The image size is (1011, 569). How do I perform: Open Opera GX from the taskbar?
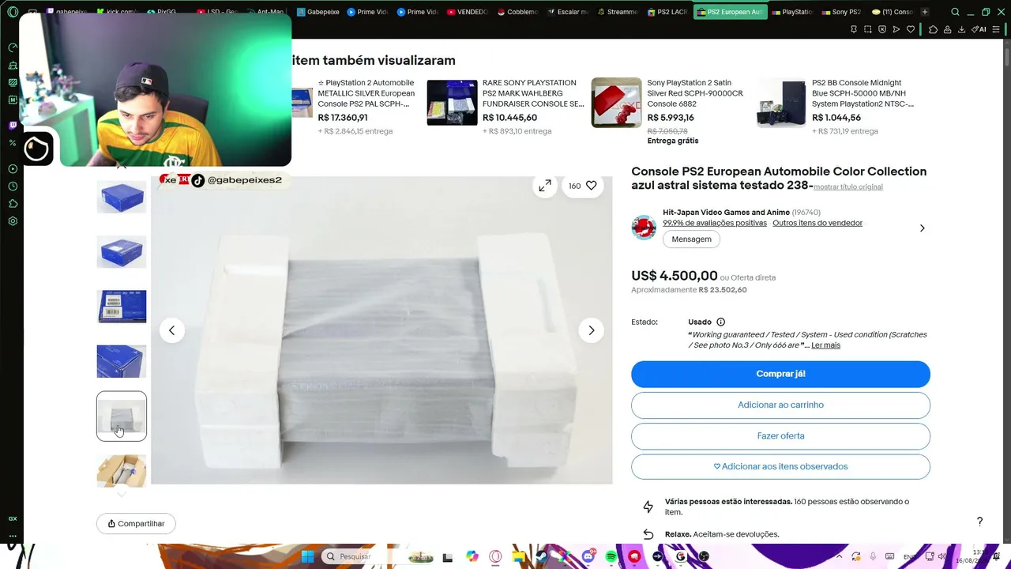[495, 556]
